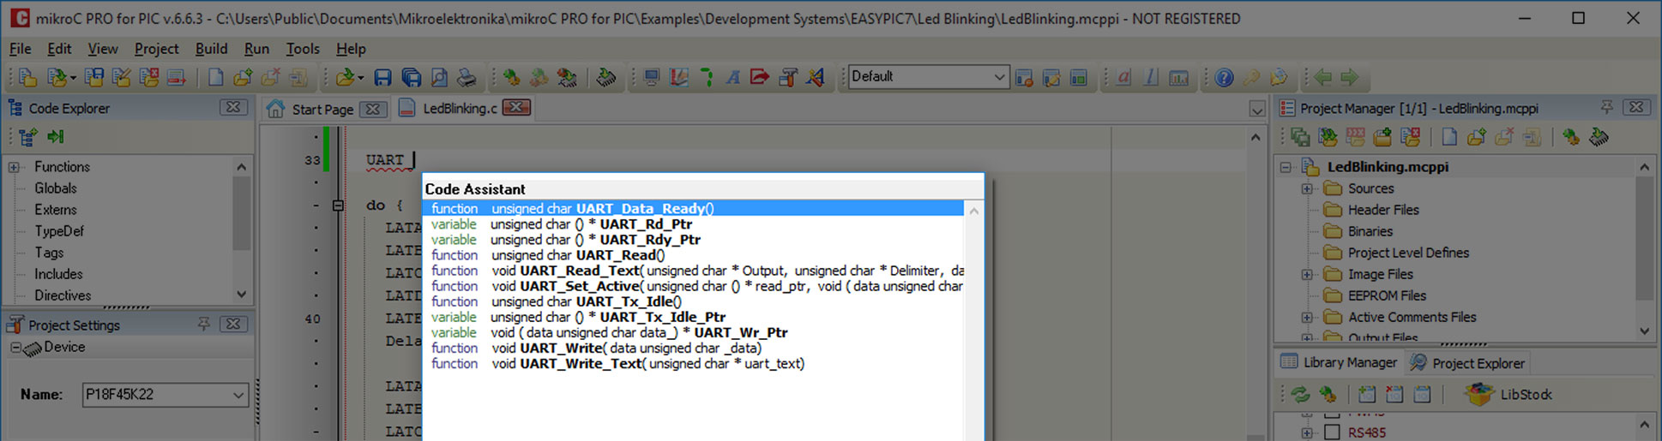Click the green forward arrow icon
The width and height of the screenshot is (1662, 441).
[1349, 78]
